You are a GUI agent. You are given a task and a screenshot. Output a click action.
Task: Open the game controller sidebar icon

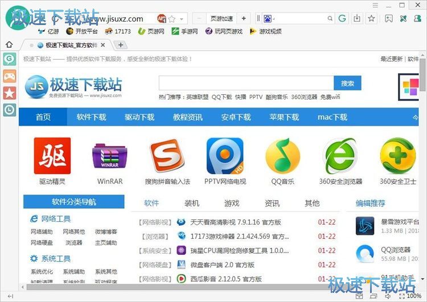9,76
